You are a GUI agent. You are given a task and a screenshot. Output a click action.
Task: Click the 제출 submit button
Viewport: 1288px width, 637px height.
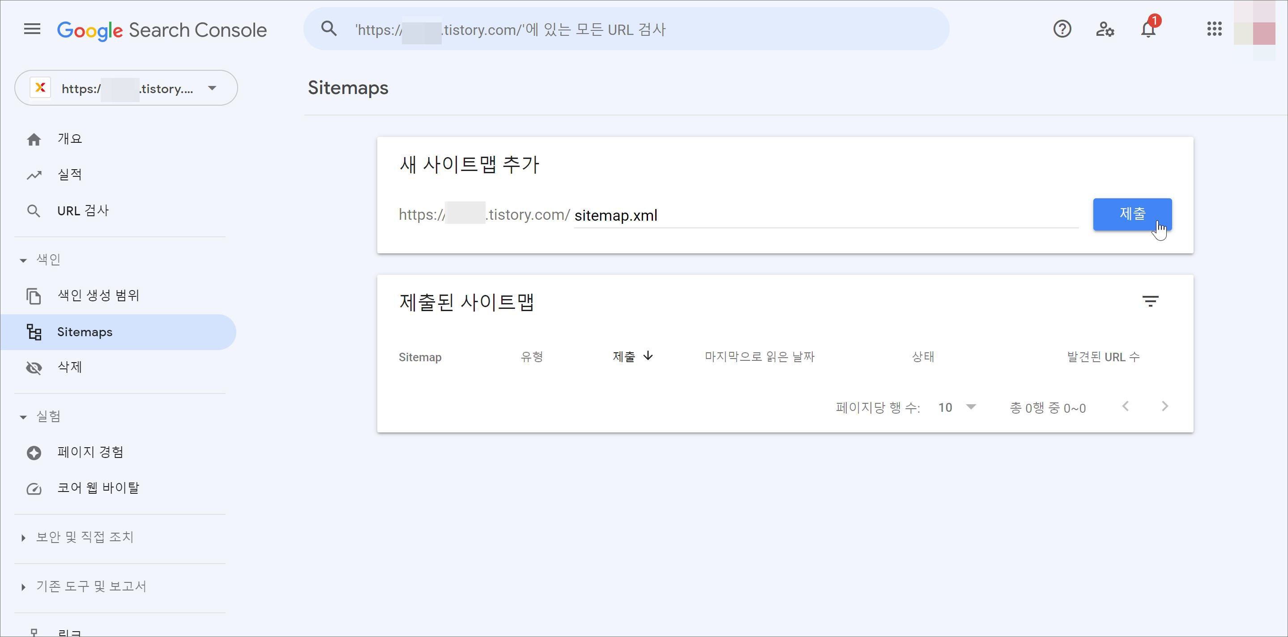(1131, 214)
